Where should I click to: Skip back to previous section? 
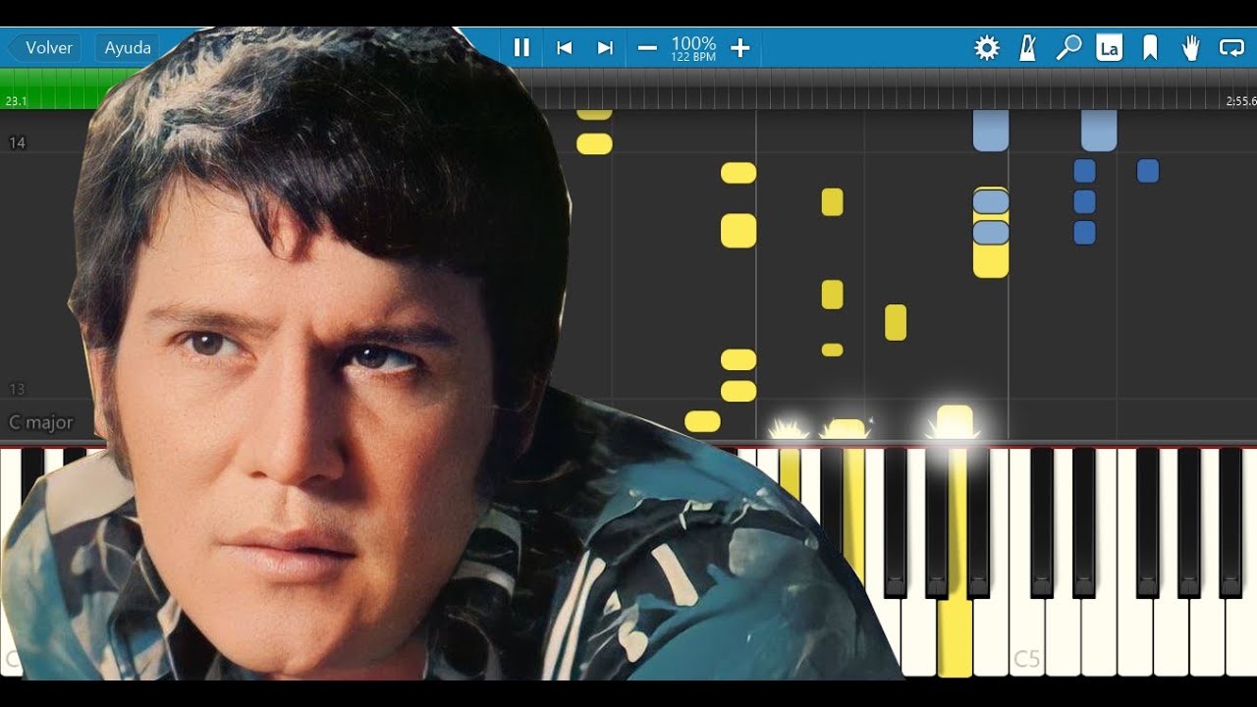pos(564,47)
